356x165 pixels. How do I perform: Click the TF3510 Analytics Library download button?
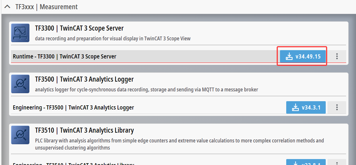(x=306, y=163)
